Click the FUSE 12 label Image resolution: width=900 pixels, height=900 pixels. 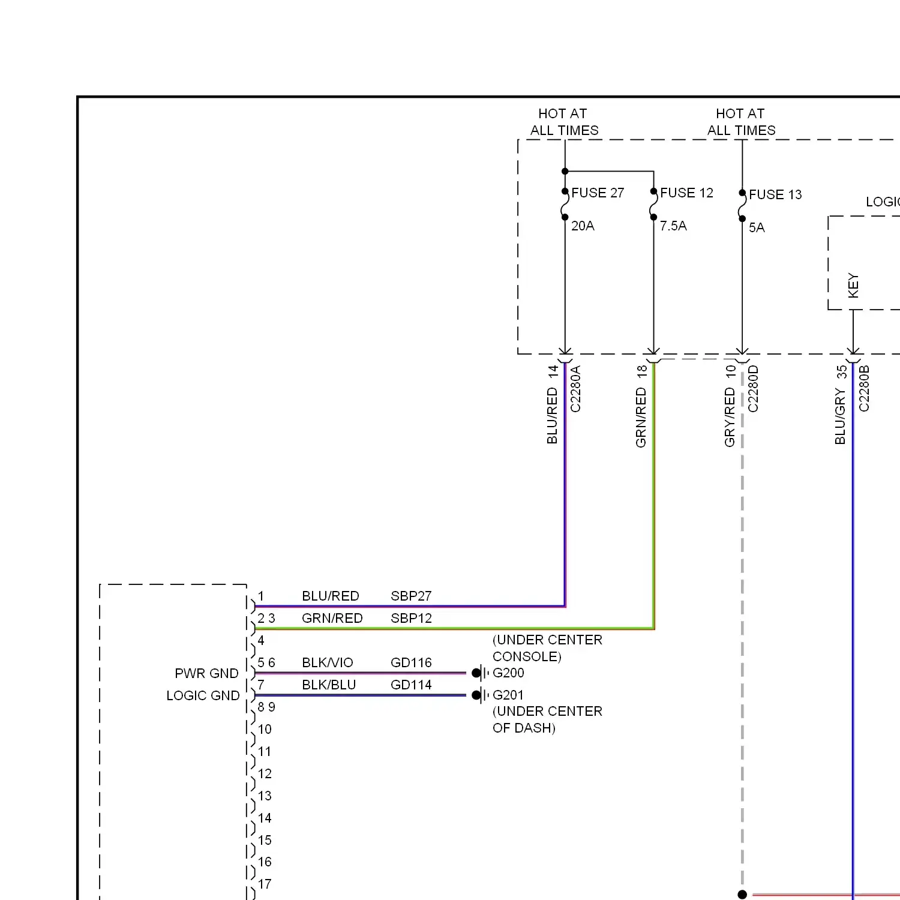coord(686,193)
